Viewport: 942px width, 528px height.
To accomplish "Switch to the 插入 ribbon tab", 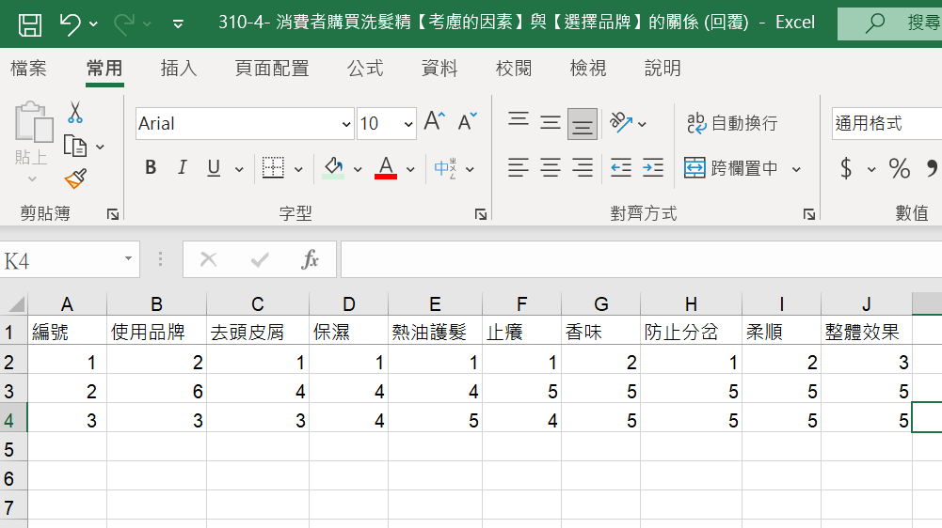I will [x=179, y=68].
